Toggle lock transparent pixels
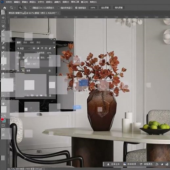The height and width of the screenshot is (170, 170). tap(24, 58)
